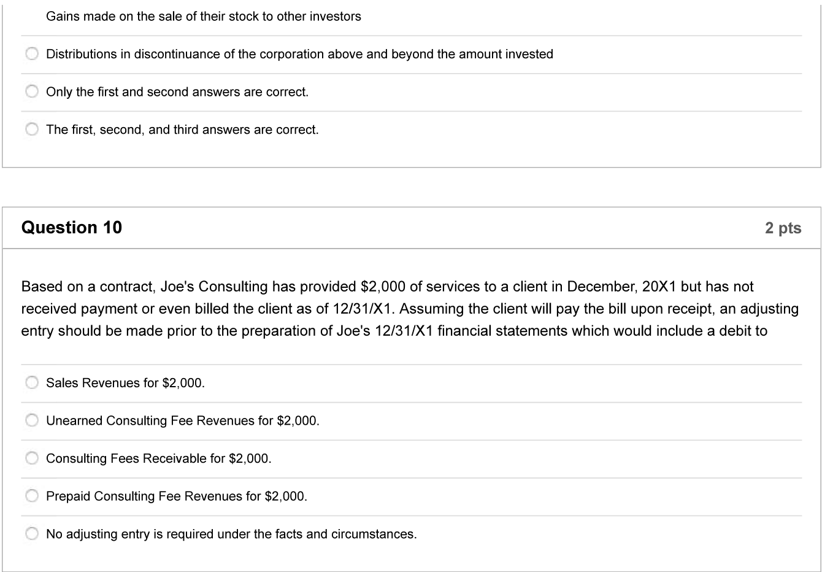Image resolution: width=822 pixels, height=572 pixels.
Task: Click the text 'Only the first and second answers are correct.'
Action: pos(177,92)
